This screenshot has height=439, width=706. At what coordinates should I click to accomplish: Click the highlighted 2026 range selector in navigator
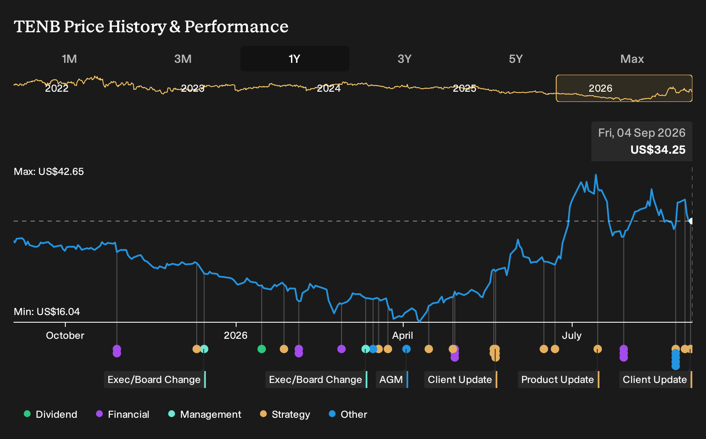tap(624, 88)
